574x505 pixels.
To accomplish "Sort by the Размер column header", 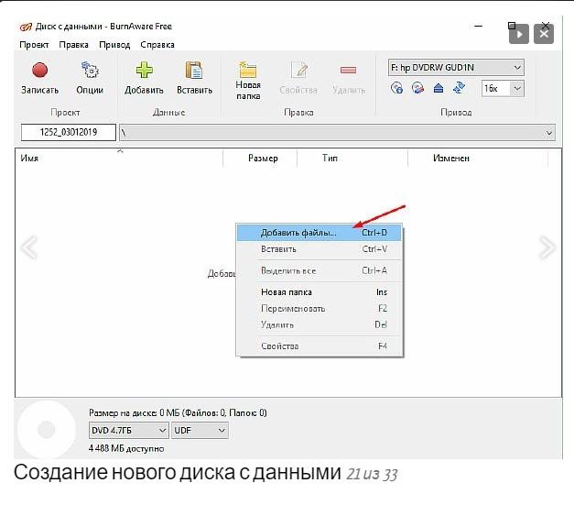I will 260,158.
